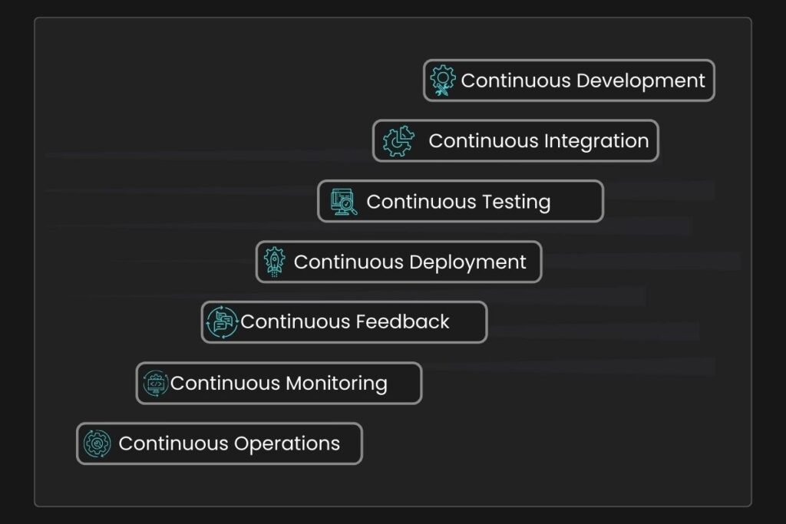Image resolution: width=786 pixels, height=524 pixels.
Task: Click the rocket icon for Continuous Deployment
Action: [x=274, y=262]
